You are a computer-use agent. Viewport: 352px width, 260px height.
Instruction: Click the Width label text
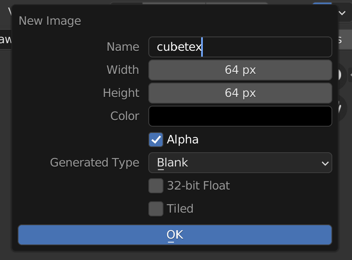click(122, 70)
